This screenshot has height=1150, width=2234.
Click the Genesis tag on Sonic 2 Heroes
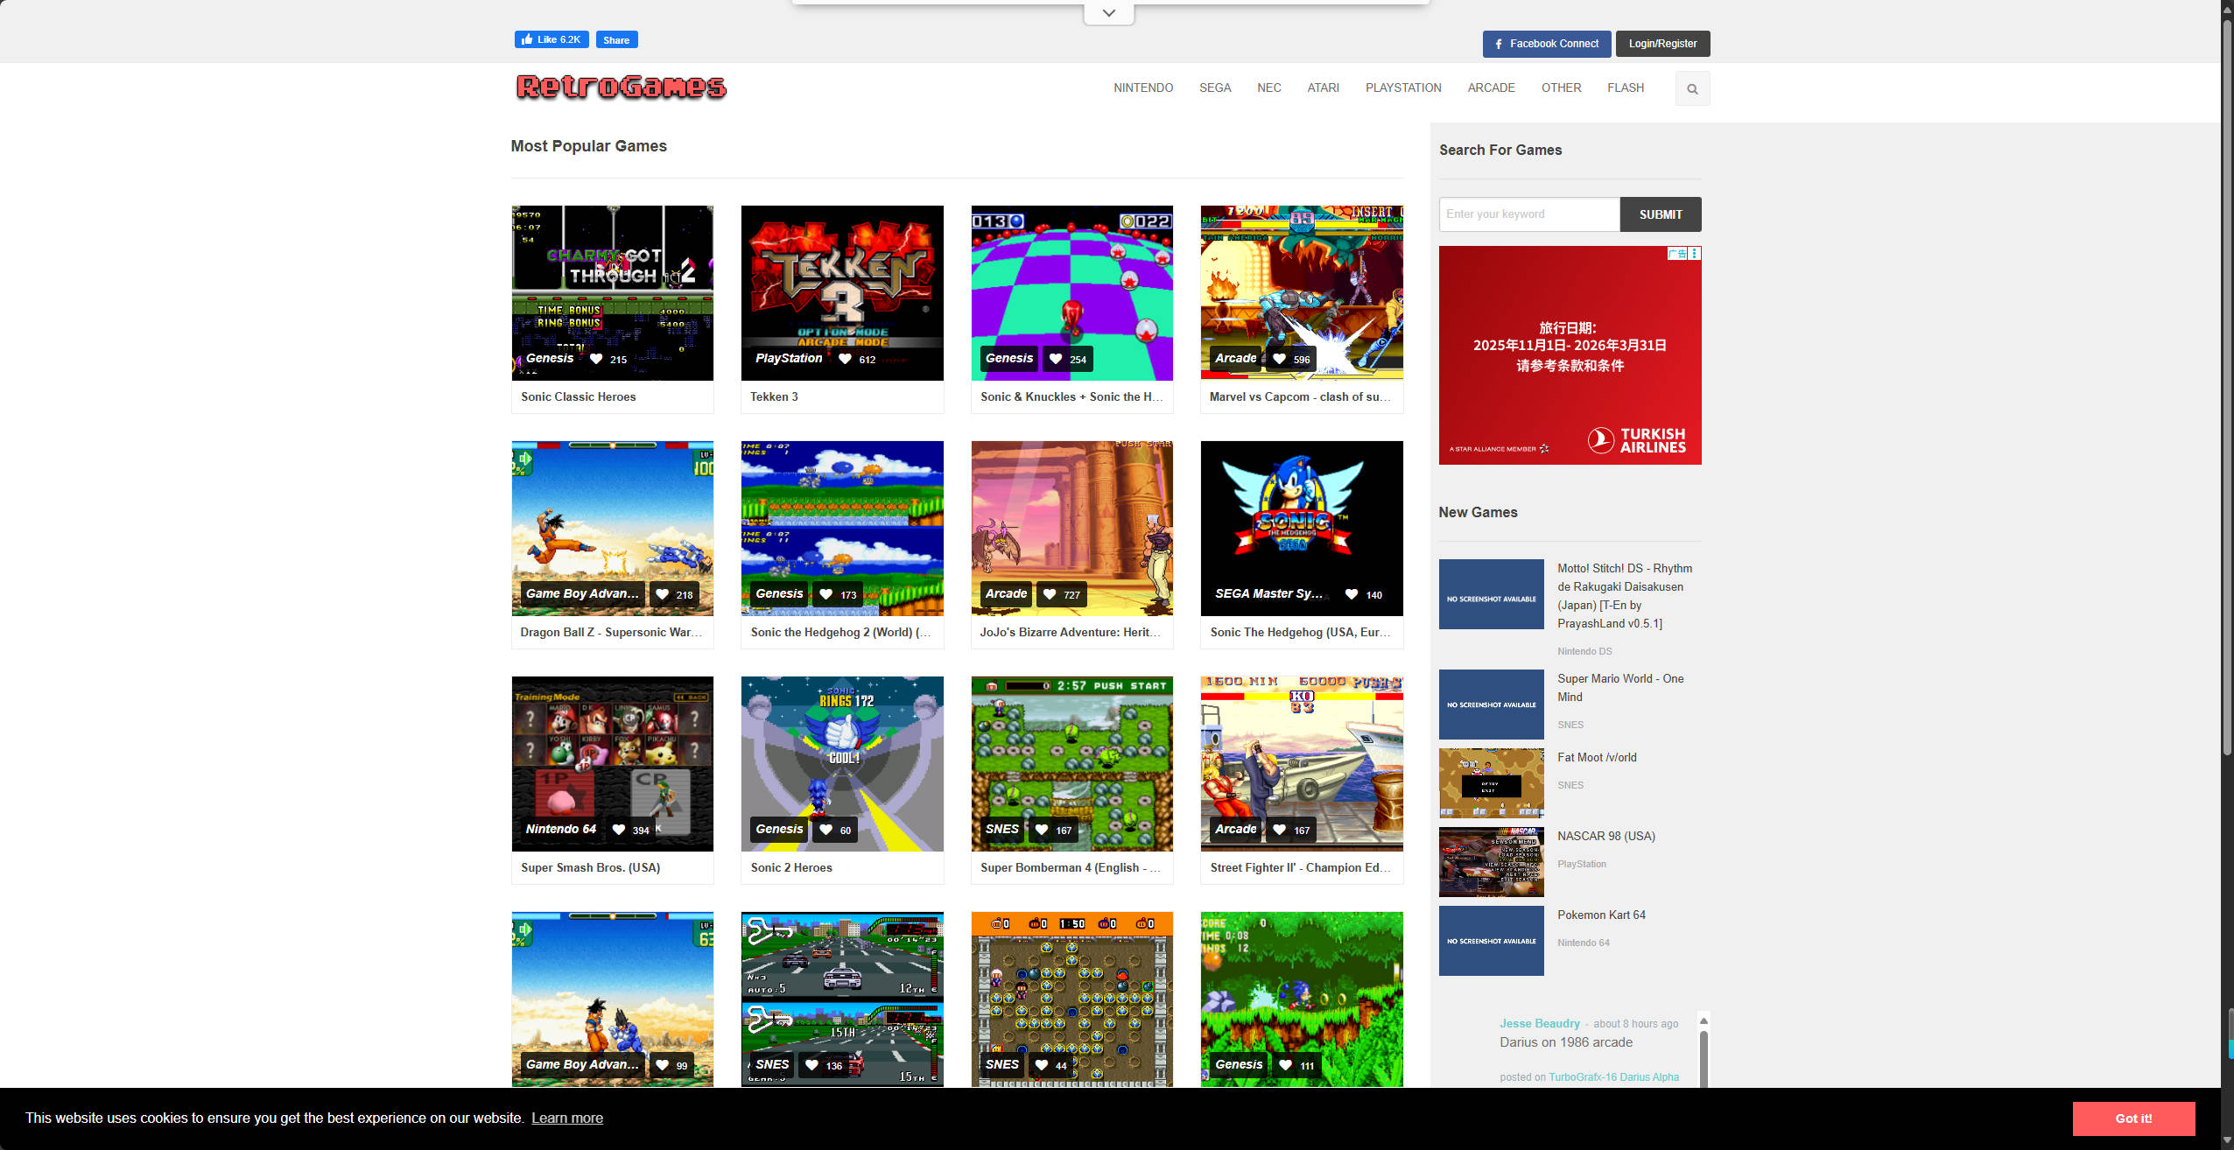pos(779,829)
